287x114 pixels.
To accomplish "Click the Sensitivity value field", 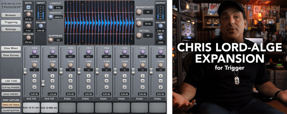I will [x=148, y=12].
